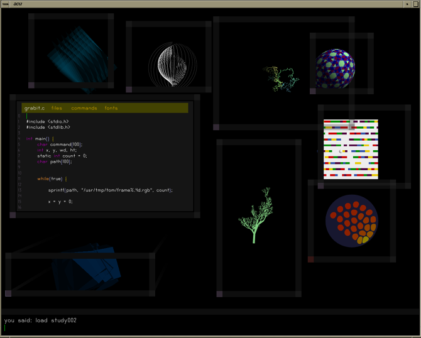Viewport: 421px width, 338px height.
Task: Click the red corner handle of cell cluster frame
Action: coord(311,259)
